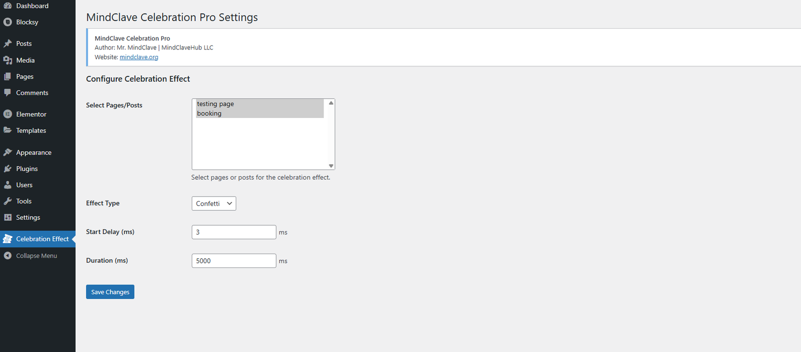This screenshot has height=352, width=801.
Task: Visit the mindclave.org website link
Action: (139, 57)
